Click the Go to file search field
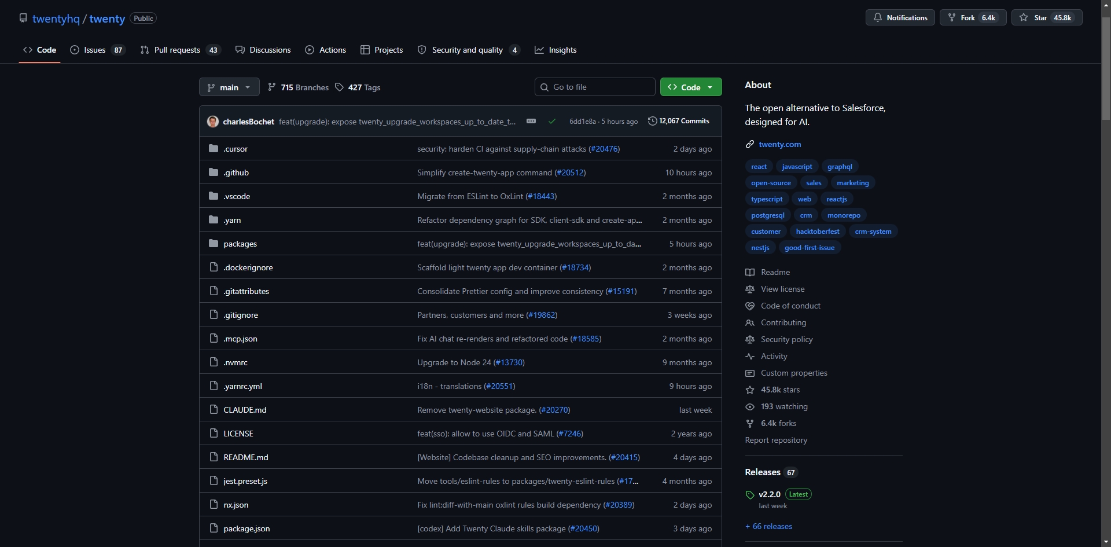1111x547 pixels. [x=595, y=87]
